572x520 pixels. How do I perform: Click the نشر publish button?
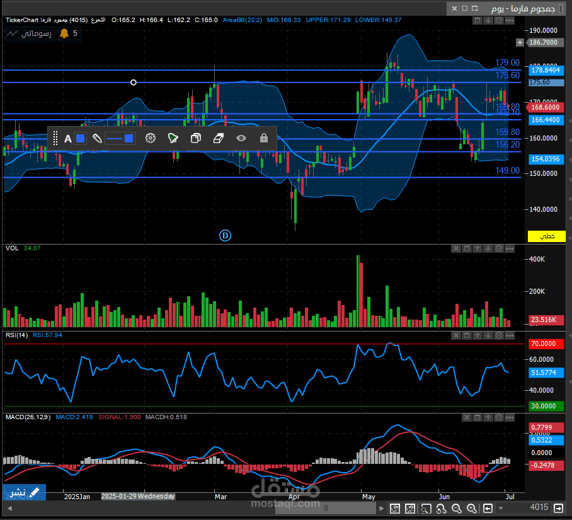(x=24, y=492)
